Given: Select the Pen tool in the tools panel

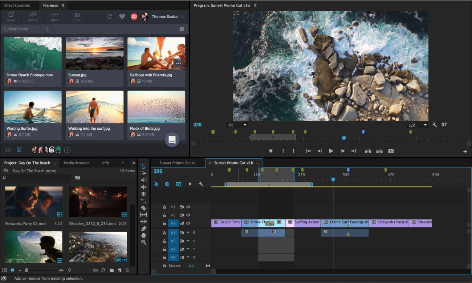Looking at the screenshot, I should click(143, 229).
